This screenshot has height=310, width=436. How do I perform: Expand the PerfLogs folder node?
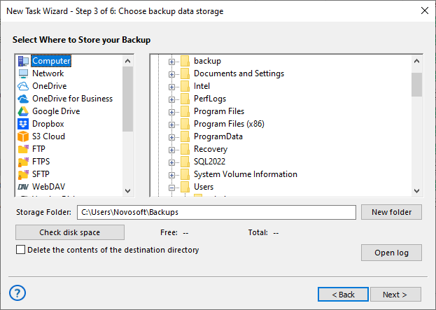[171, 99]
